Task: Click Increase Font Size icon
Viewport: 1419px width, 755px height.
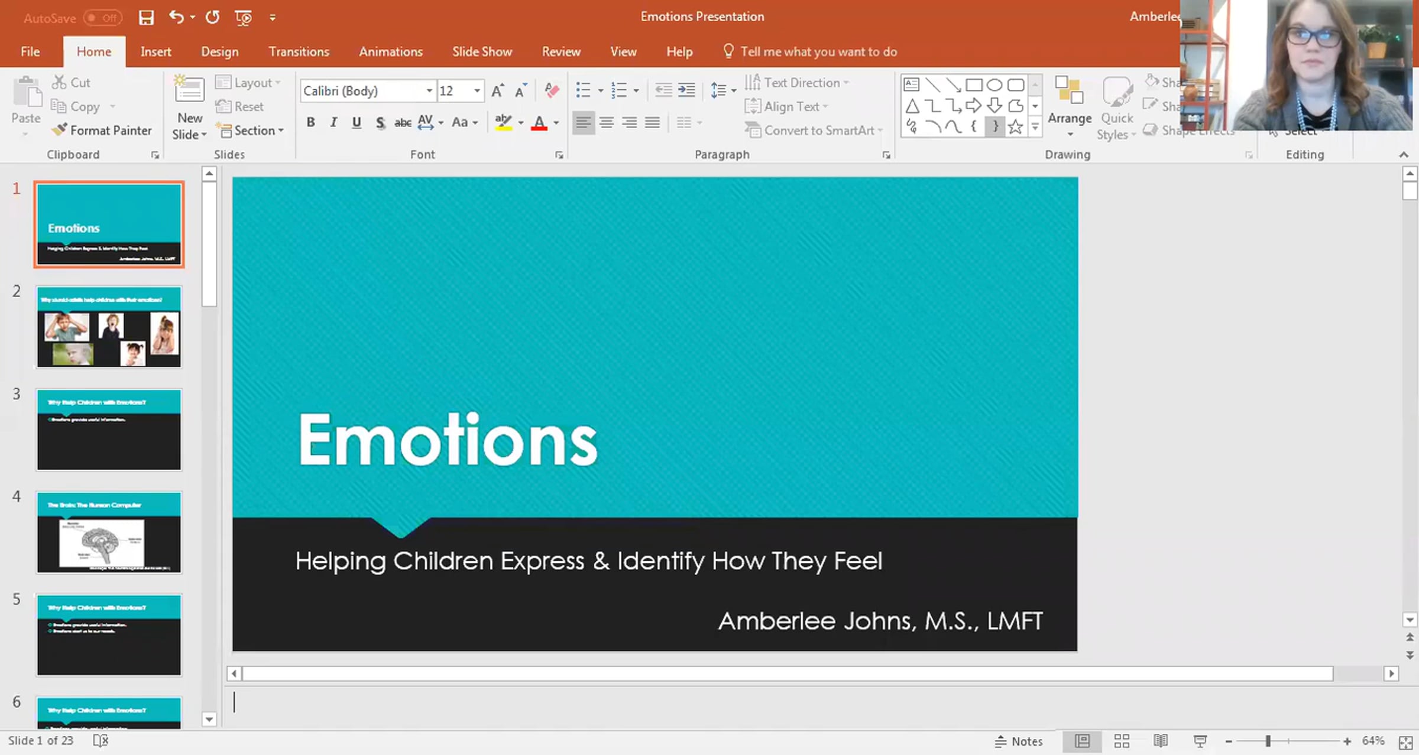Action: pyautogui.click(x=498, y=90)
